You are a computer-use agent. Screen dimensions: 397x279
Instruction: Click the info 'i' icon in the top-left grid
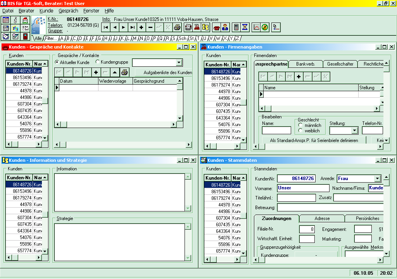(x=16, y=20)
